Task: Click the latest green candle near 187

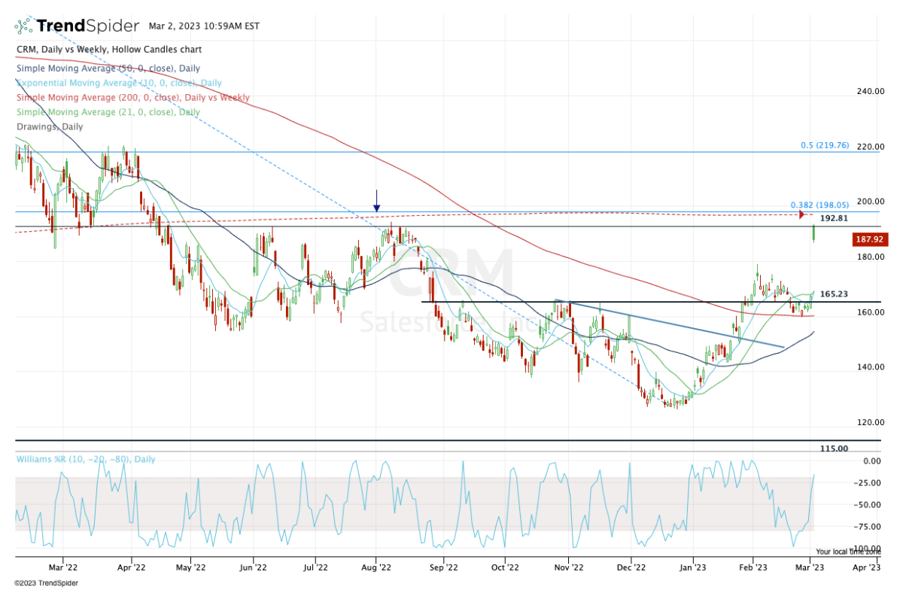Action: pyautogui.click(x=814, y=233)
